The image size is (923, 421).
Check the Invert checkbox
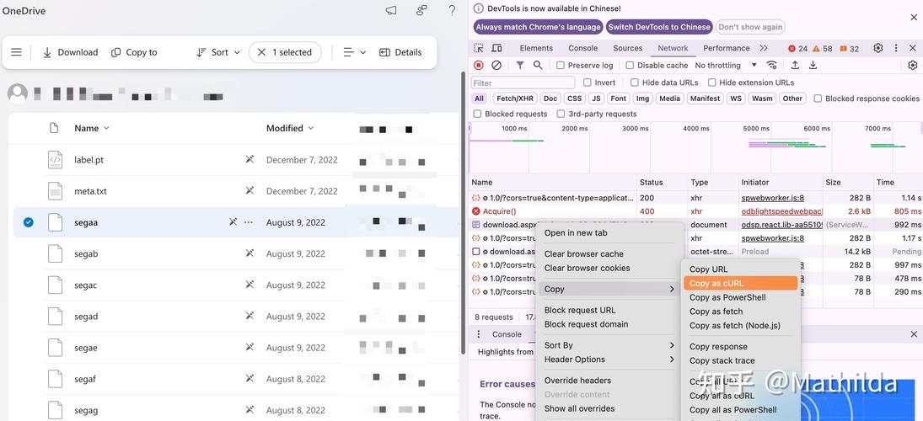(587, 83)
